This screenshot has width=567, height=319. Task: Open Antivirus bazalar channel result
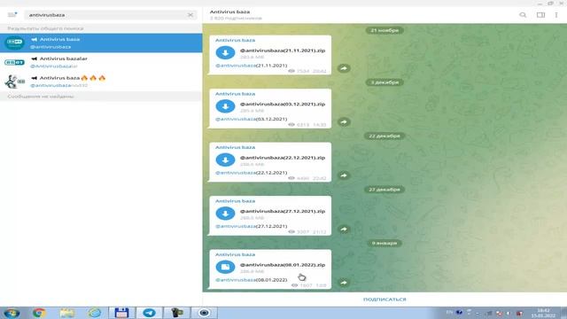point(101,62)
